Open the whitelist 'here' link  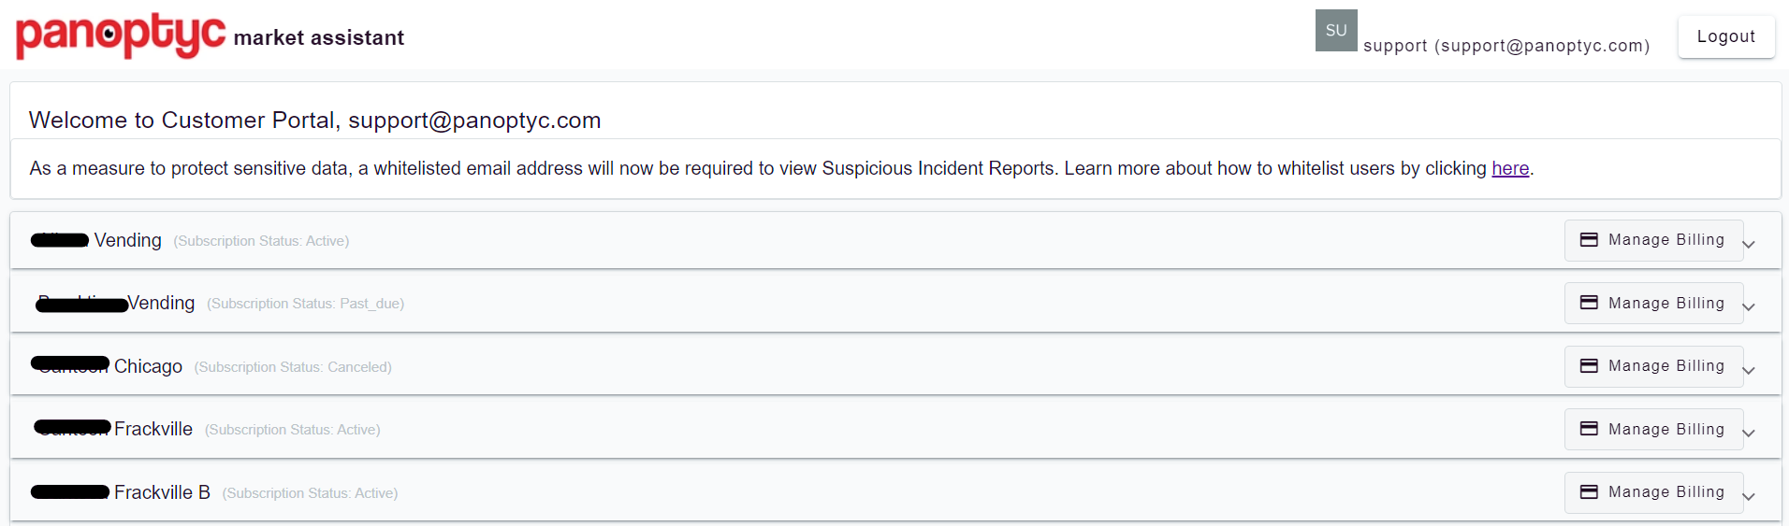tap(1510, 168)
